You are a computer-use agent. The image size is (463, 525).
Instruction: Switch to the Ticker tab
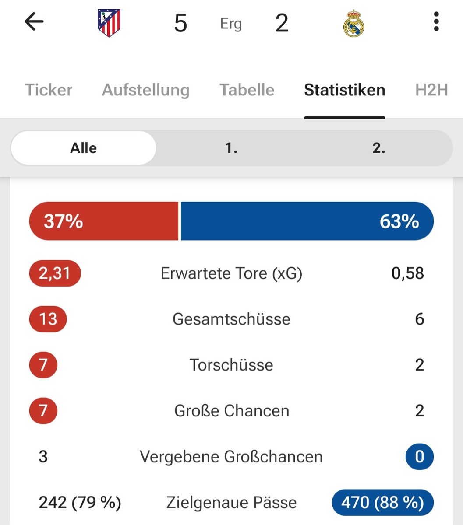[x=49, y=90]
